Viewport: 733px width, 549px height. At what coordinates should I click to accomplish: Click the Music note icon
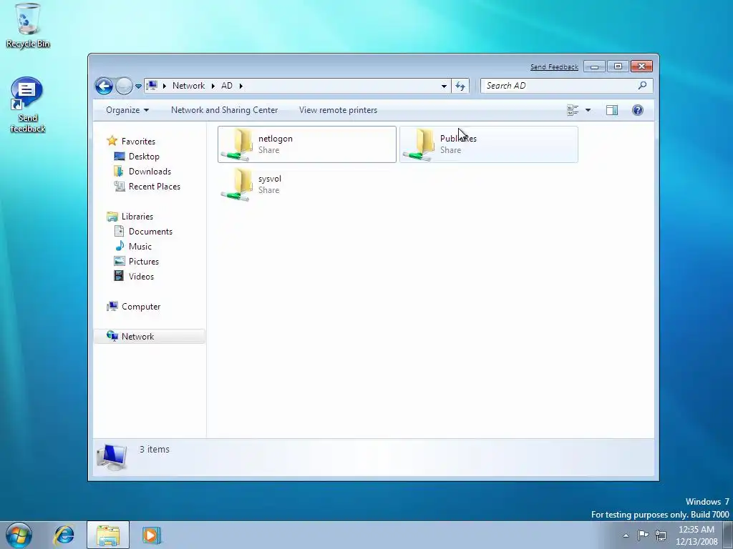coord(120,246)
